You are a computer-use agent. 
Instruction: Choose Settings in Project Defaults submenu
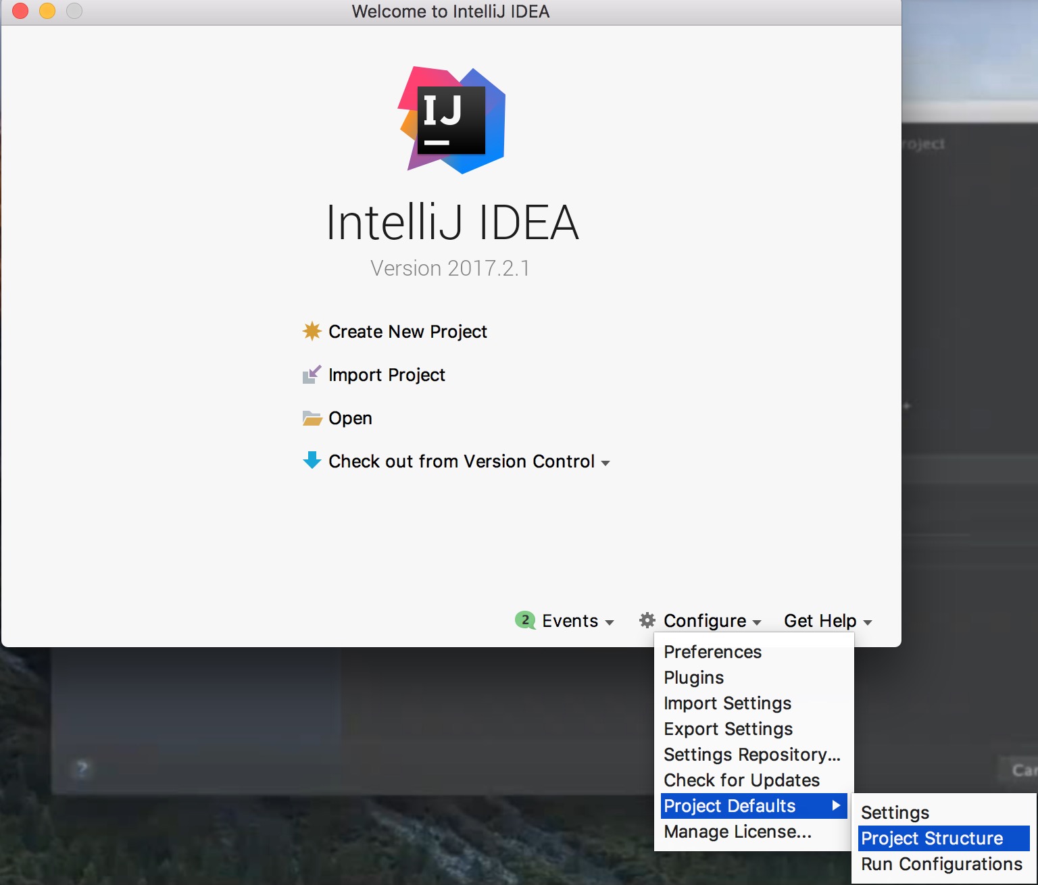tap(943, 813)
